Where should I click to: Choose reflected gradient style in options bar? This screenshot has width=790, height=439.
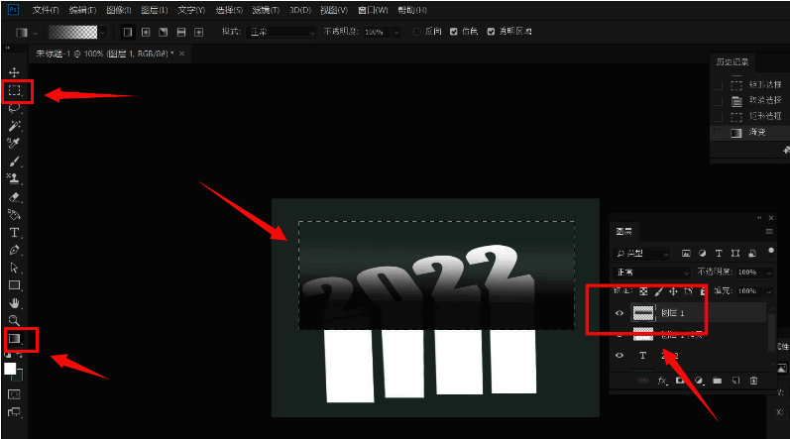[x=181, y=33]
